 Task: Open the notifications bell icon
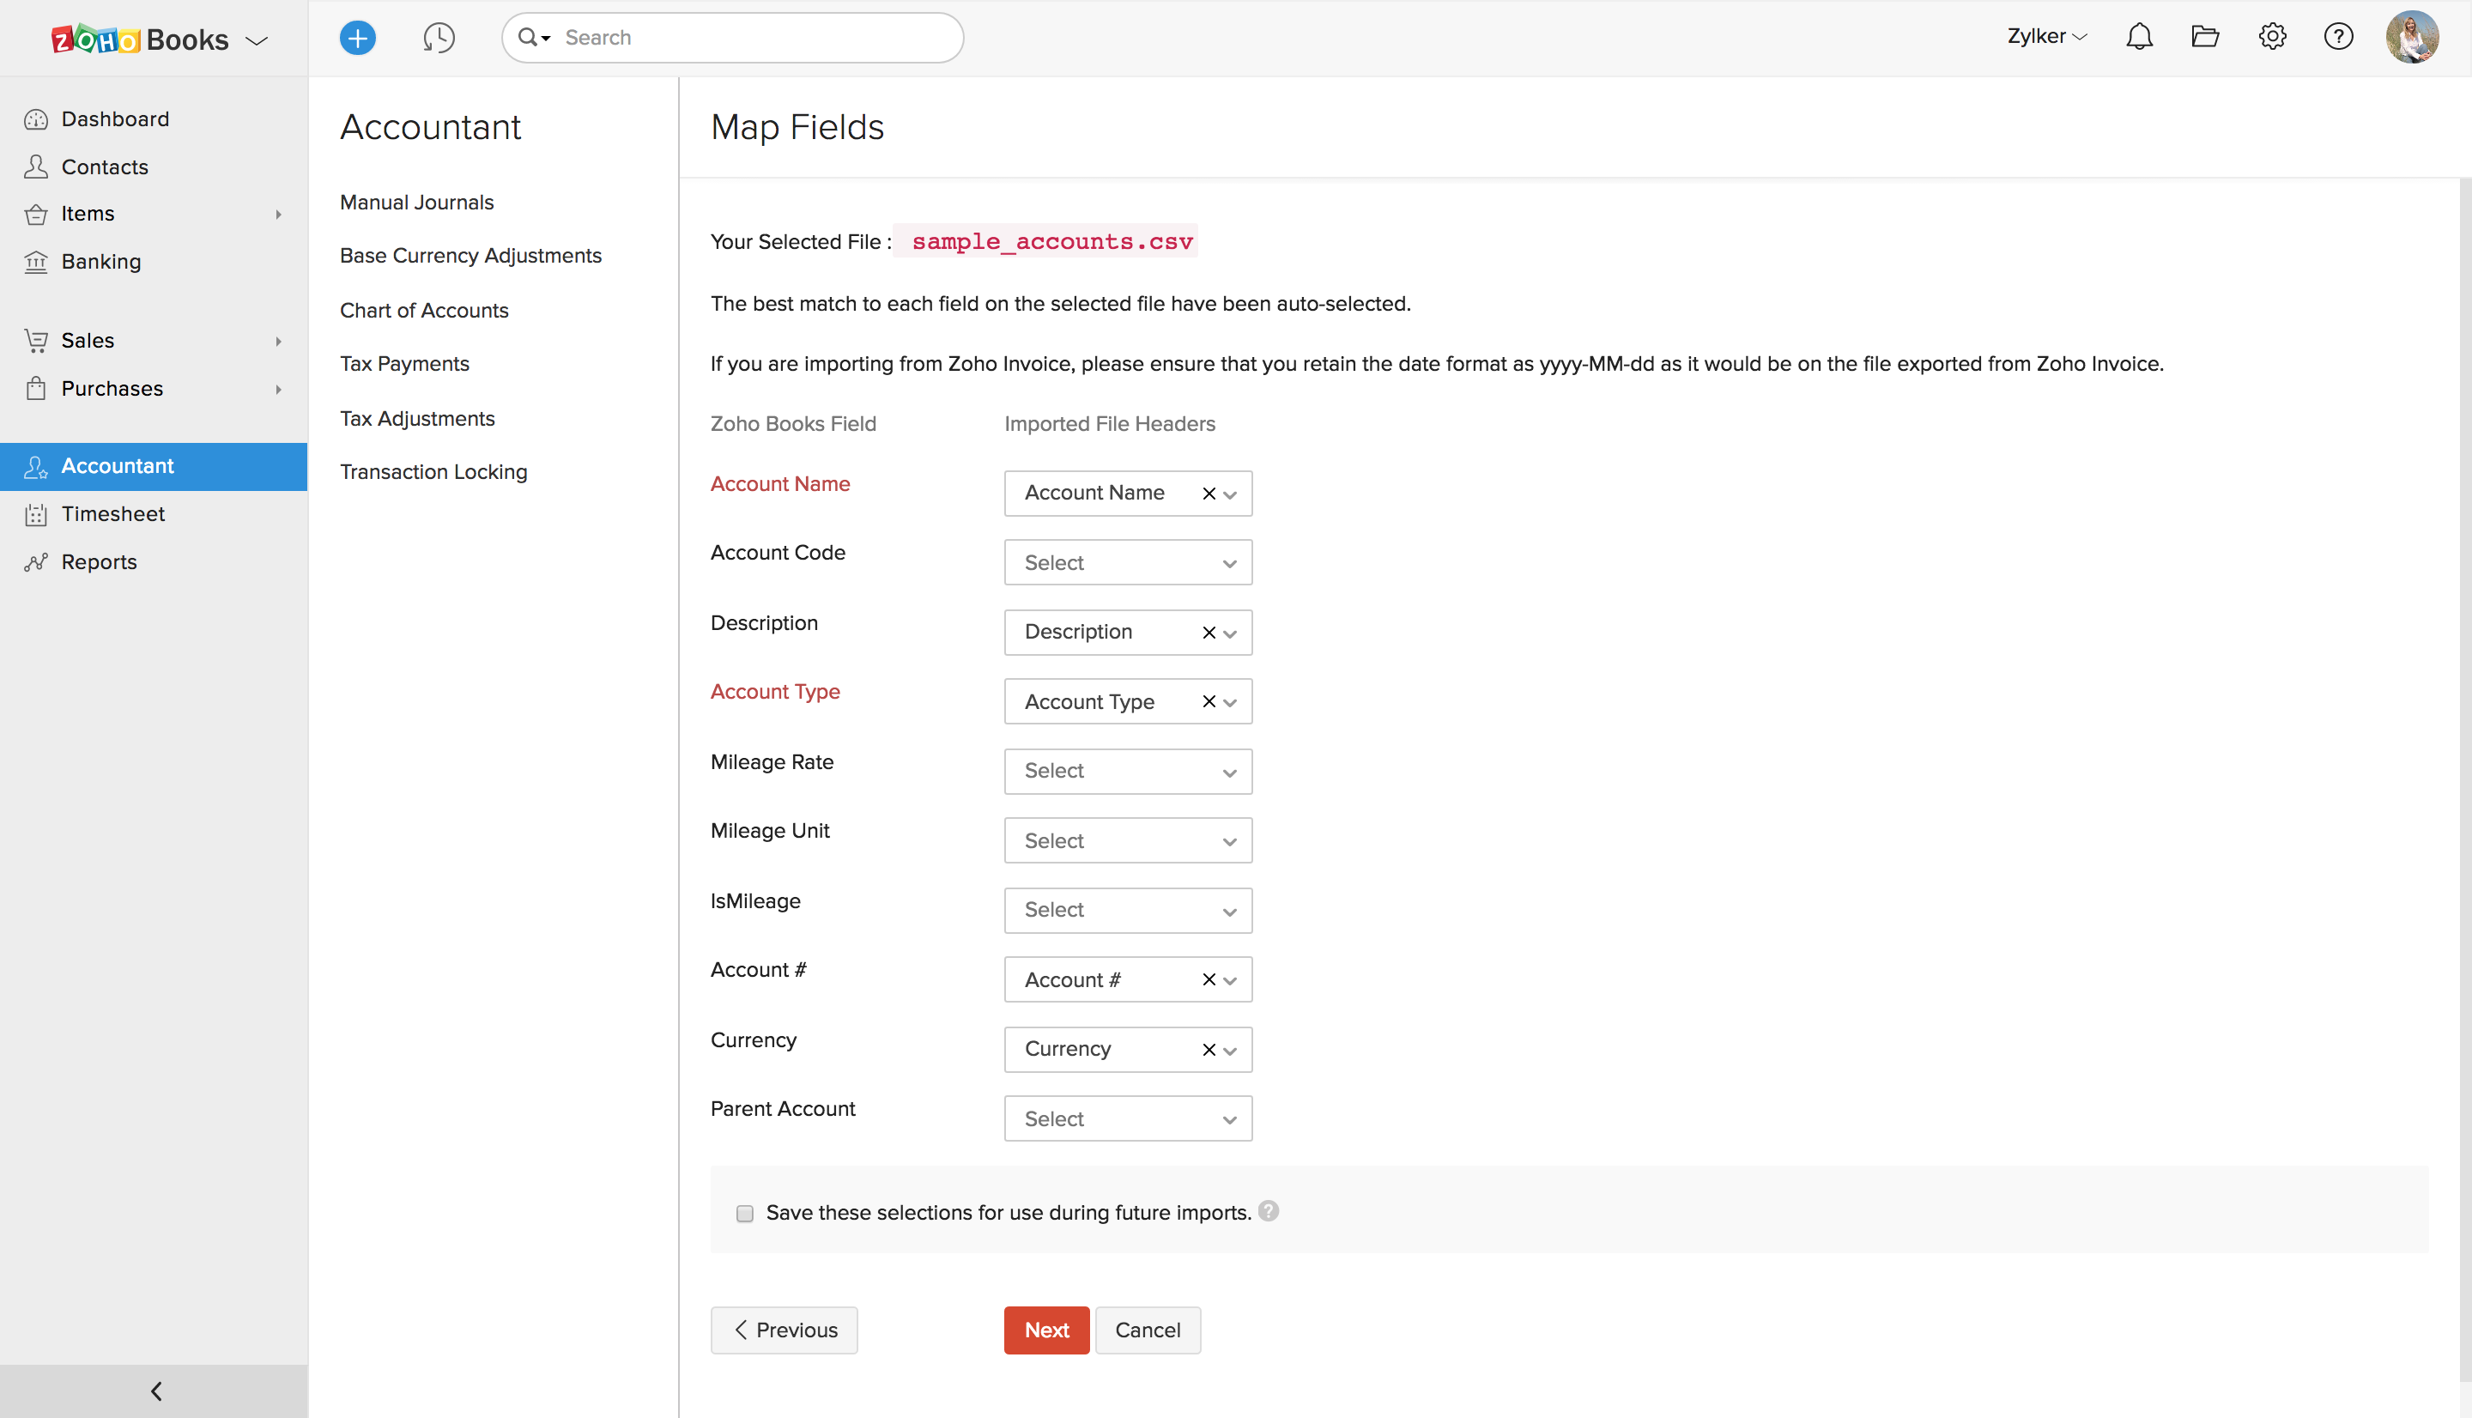pos(2139,38)
